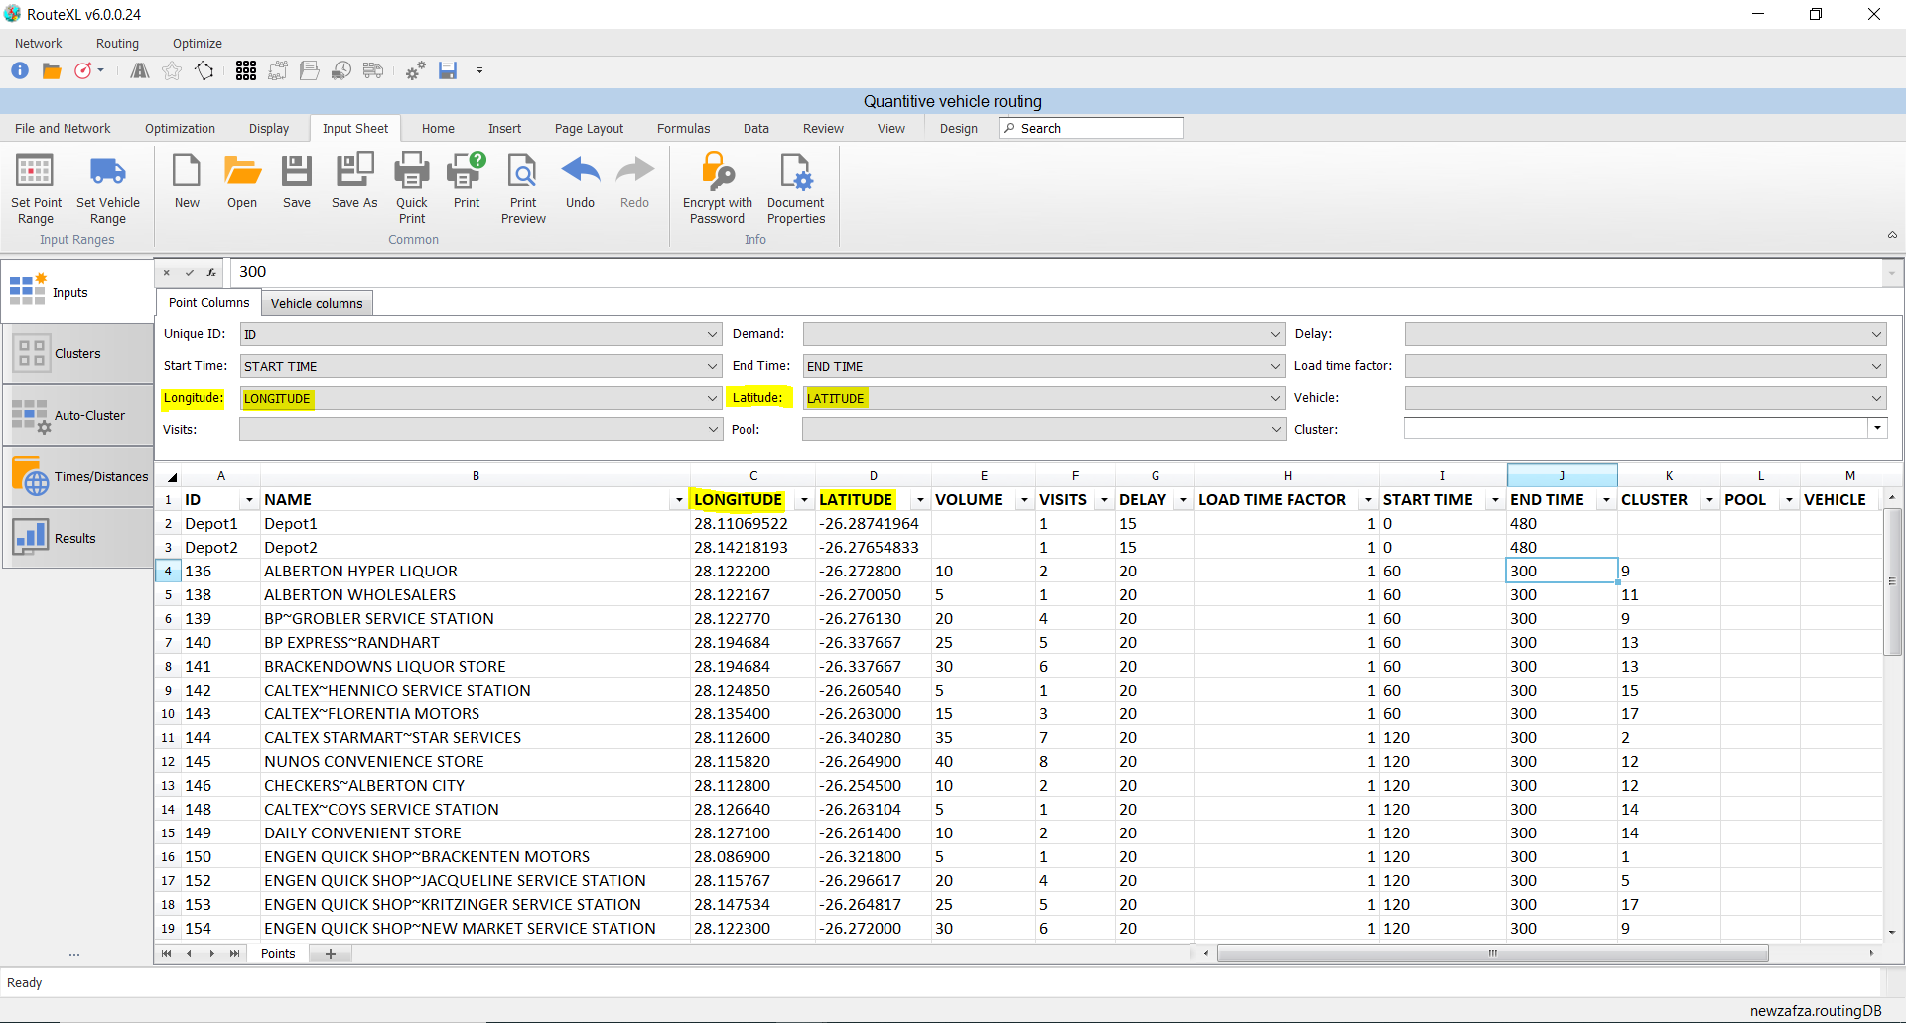The width and height of the screenshot is (1906, 1023).
Task: Open the Clusters side panel
Action: pyautogui.click(x=77, y=353)
